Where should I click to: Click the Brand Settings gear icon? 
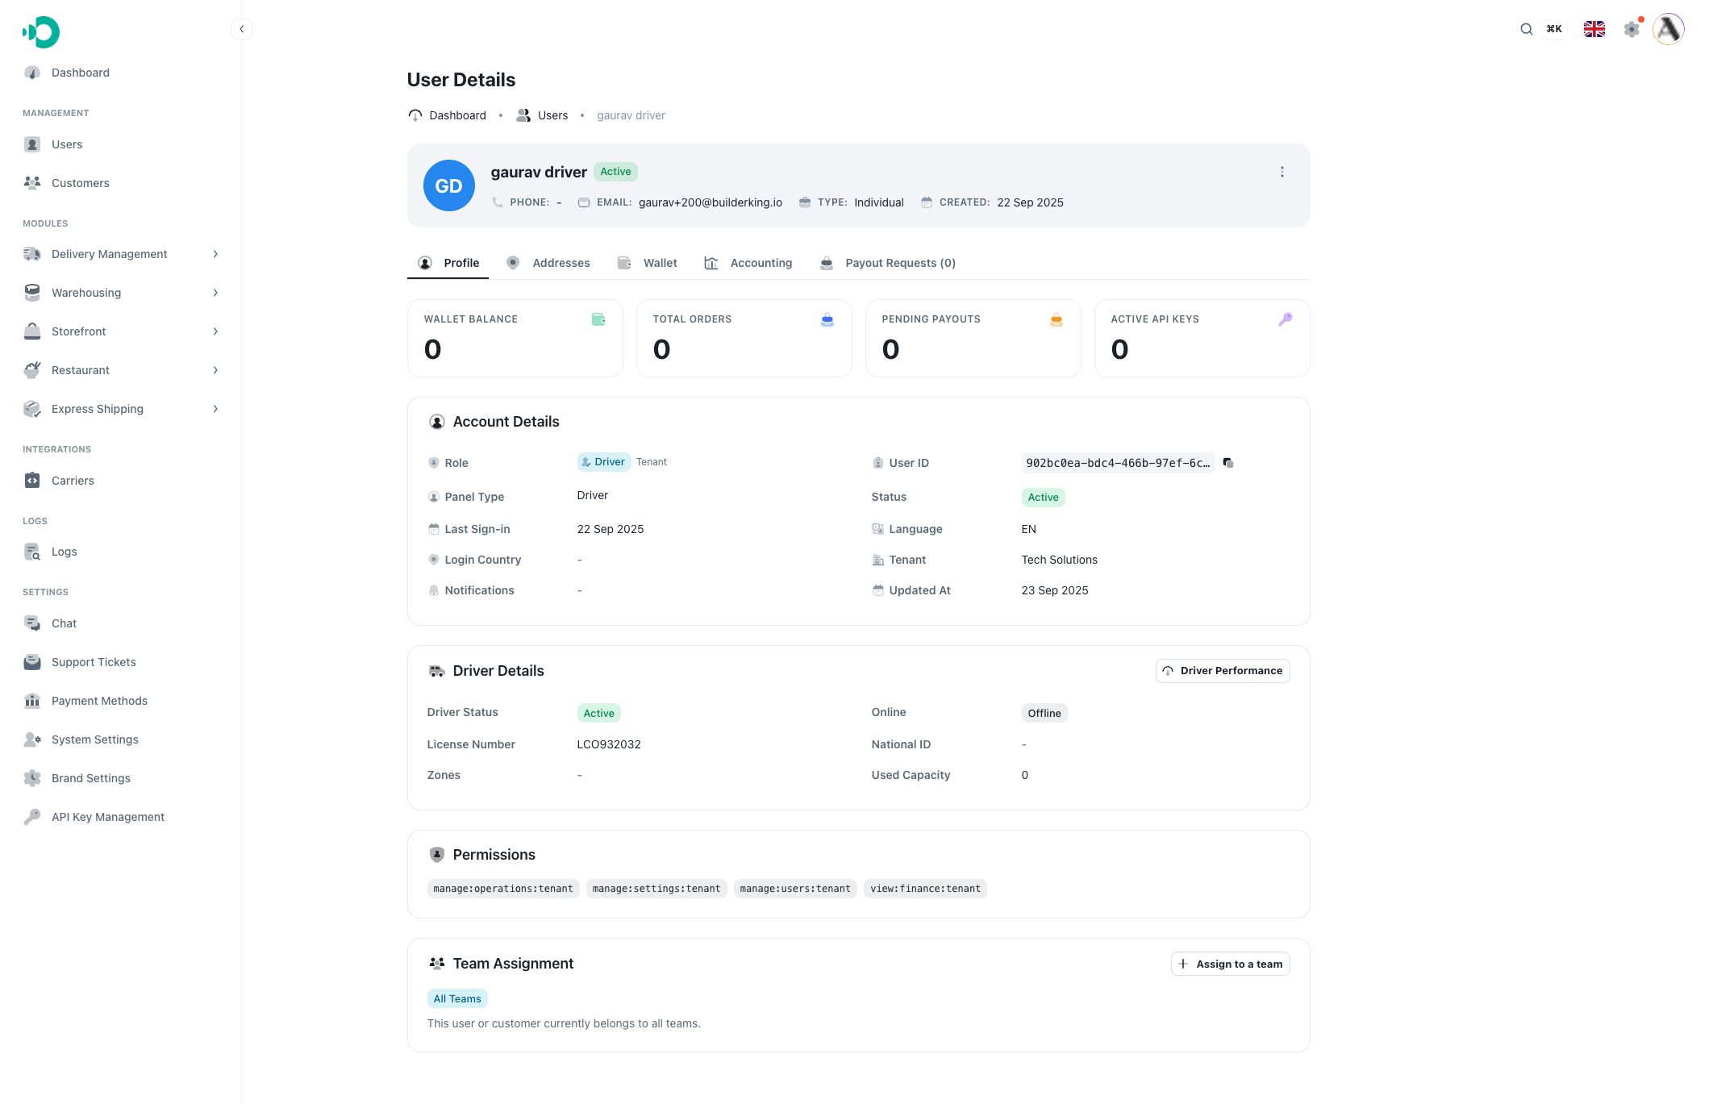tap(32, 778)
